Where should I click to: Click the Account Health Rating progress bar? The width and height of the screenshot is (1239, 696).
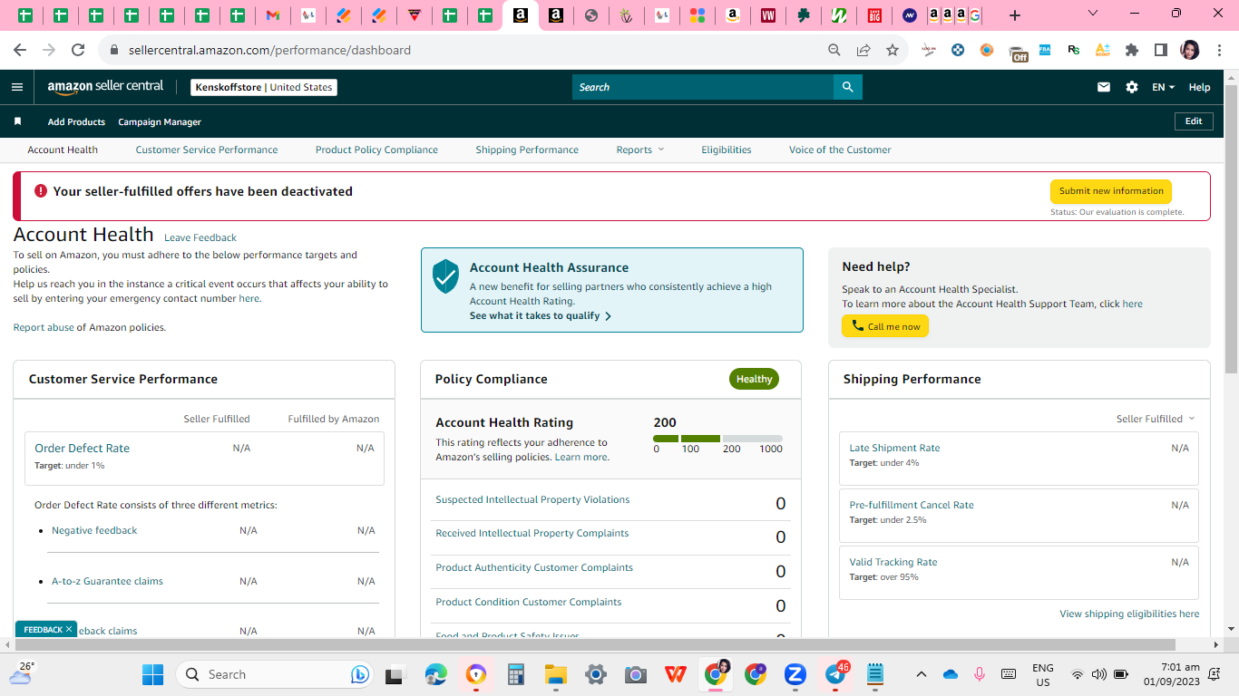pyautogui.click(x=717, y=439)
